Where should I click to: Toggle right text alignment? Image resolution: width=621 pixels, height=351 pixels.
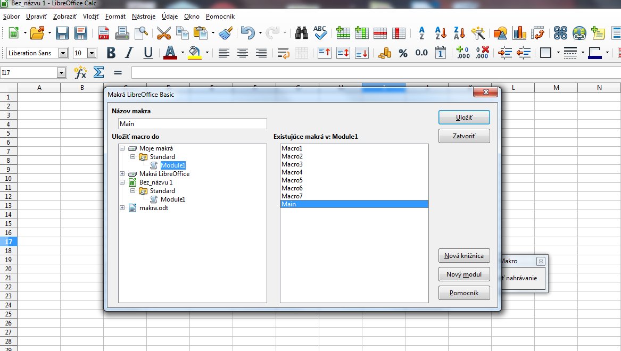[x=261, y=53]
